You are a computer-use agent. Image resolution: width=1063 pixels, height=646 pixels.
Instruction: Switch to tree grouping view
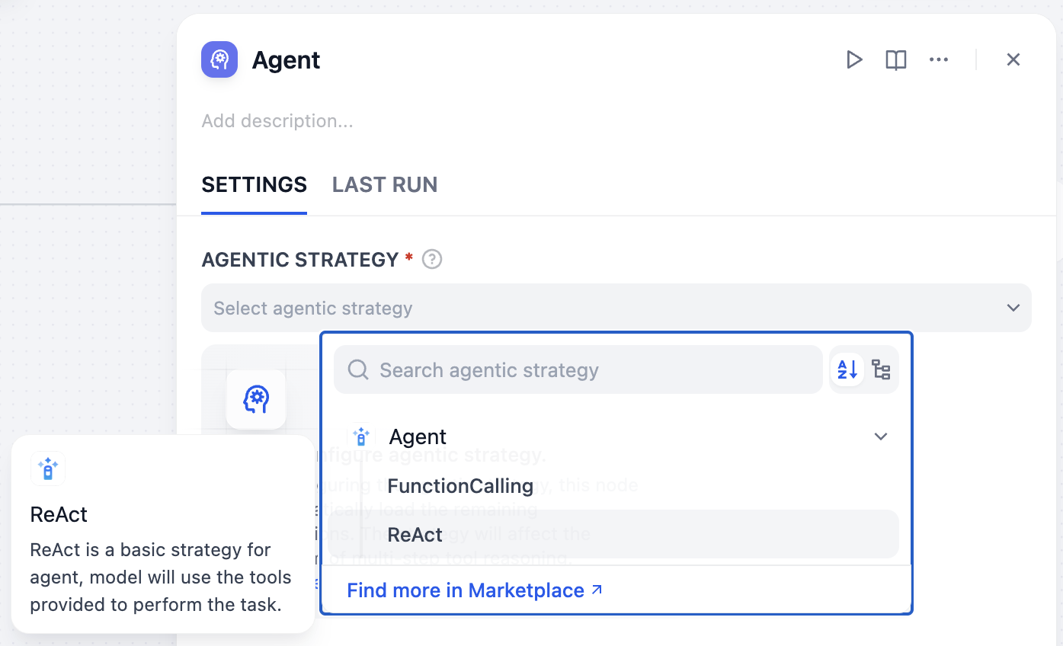[881, 370]
